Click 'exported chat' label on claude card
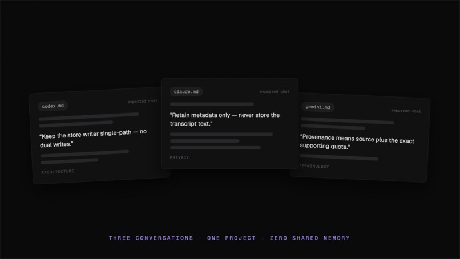This screenshot has height=259, width=460. point(275,91)
